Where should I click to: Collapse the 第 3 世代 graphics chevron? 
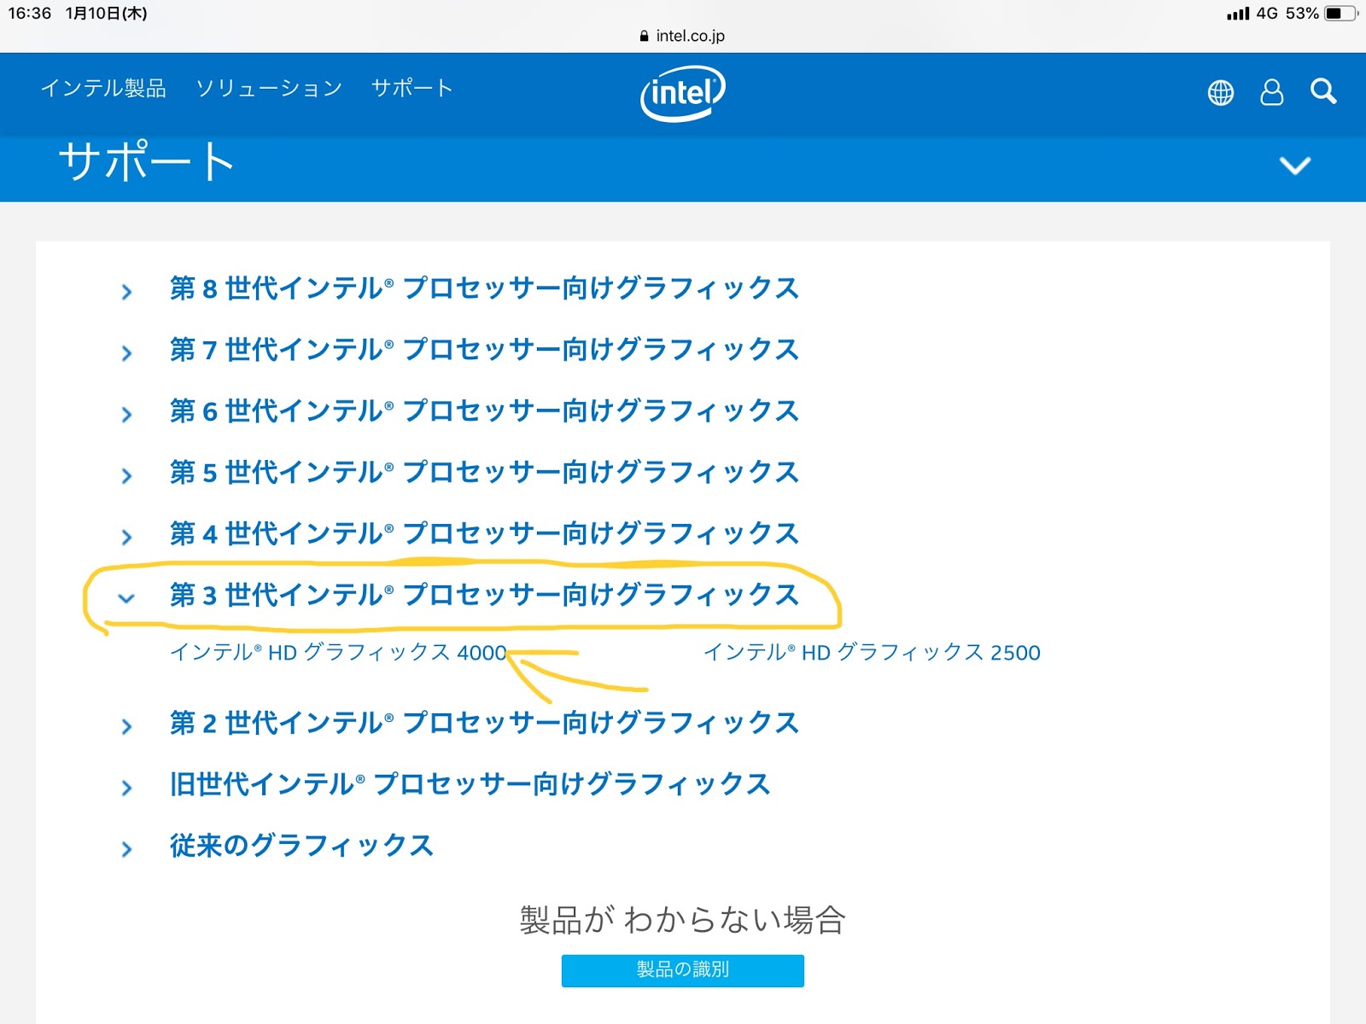126,598
